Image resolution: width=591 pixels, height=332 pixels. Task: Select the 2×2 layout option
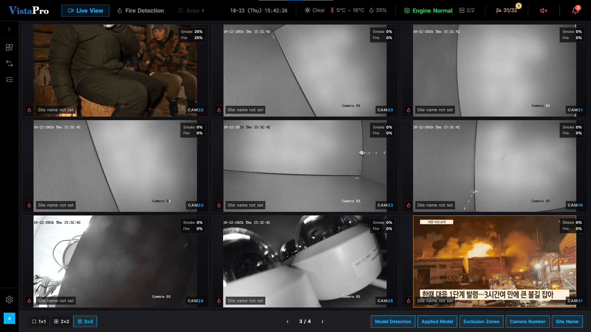[x=62, y=321]
